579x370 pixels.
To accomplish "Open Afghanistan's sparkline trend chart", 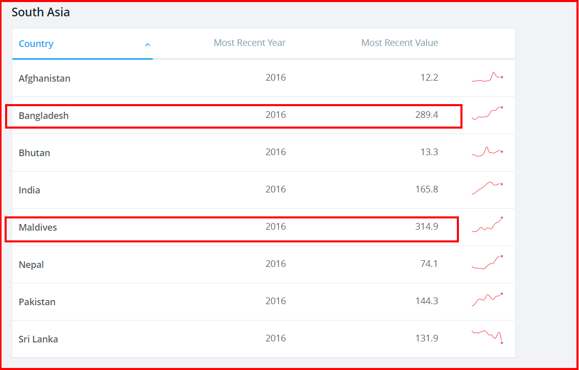I will pyautogui.click(x=487, y=77).
